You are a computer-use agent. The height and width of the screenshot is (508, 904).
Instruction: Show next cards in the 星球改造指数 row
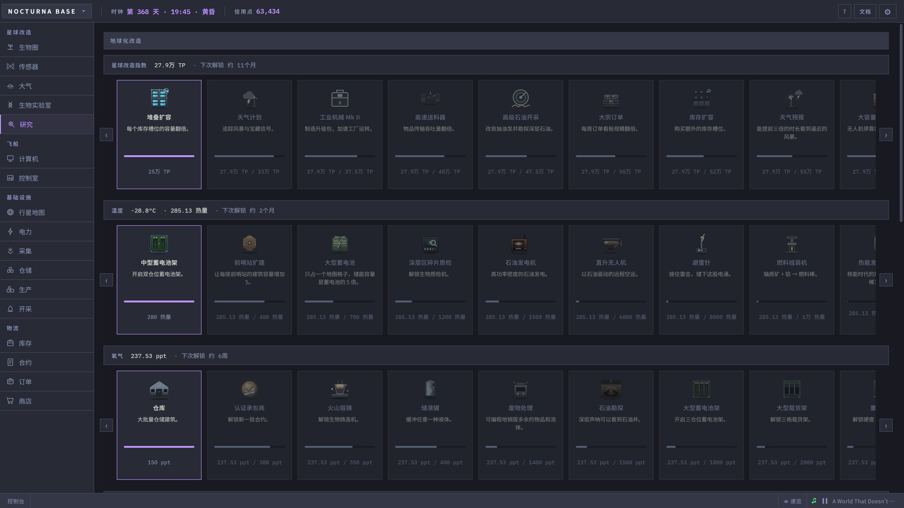[886, 135]
